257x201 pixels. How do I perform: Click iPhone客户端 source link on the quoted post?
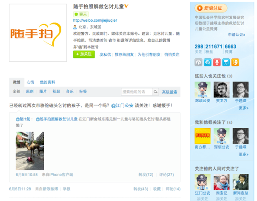coord(61,175)
